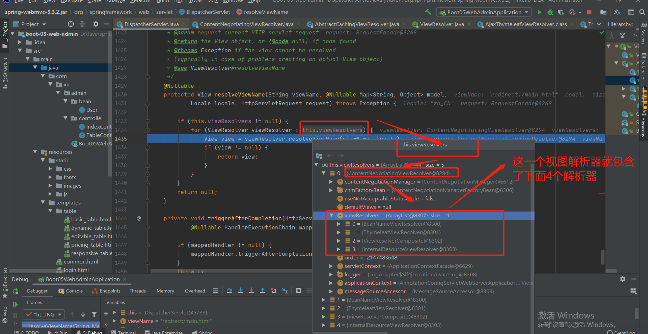Start debugging with the bug icon
Image resolution: width=648 pixels, height=334 pixels.
tap(550, 12)
